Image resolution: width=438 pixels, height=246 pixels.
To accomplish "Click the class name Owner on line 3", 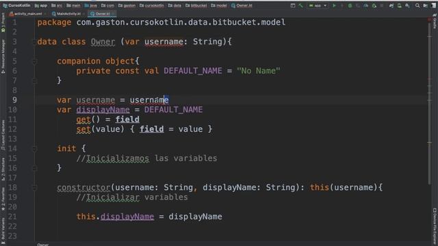I will tap(103, 42).
